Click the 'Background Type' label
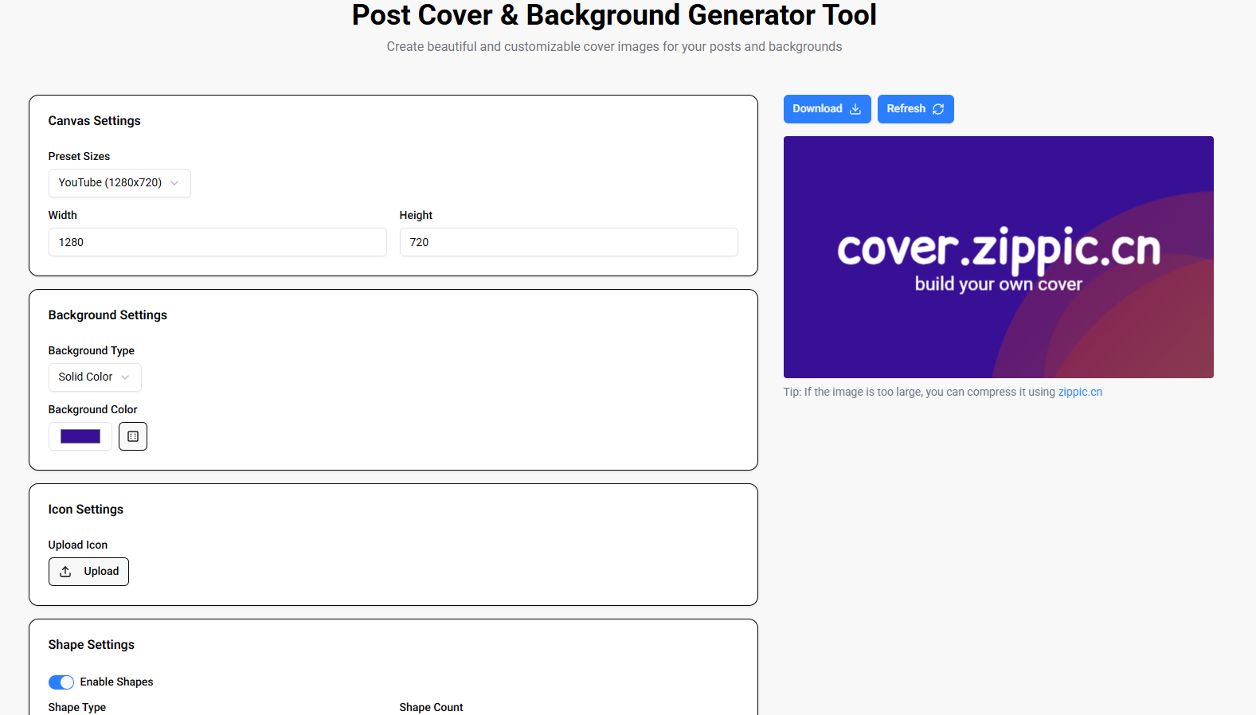The height and width of the screenshot is (715, 1256). (x=91, y=351)
